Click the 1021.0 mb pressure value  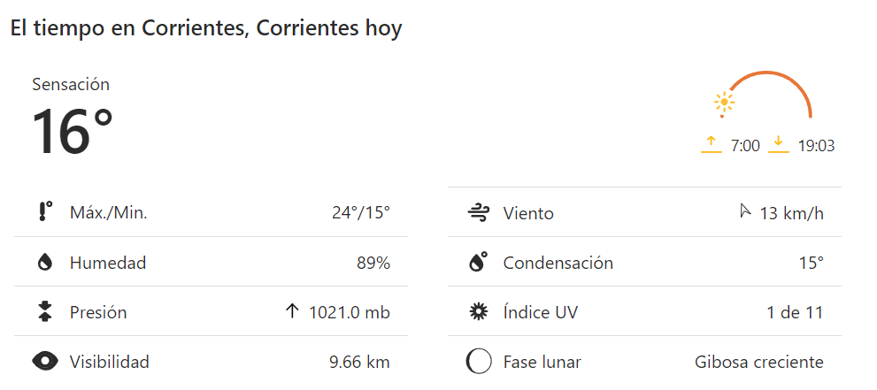tap(349, 312)
